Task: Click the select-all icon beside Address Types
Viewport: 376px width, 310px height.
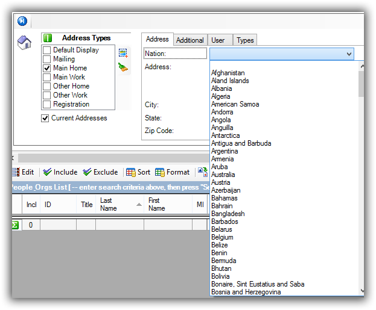Action: pos(123,53)
